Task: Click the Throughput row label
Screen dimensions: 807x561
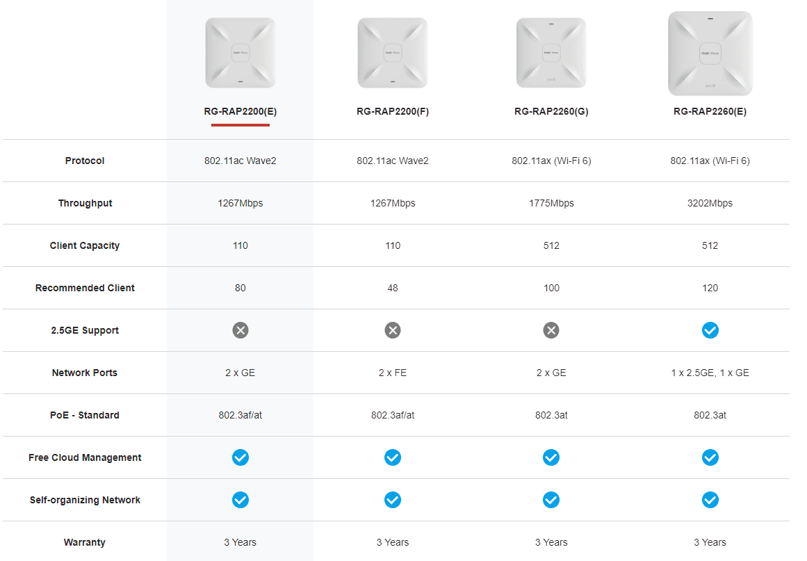Action: 84,203
